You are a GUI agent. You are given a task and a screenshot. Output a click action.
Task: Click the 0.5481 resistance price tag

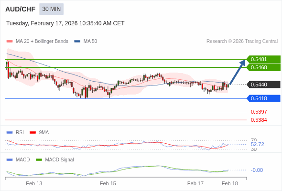click(x=263, y=59)
